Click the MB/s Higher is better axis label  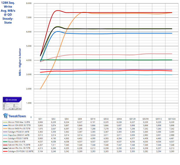[20, 62]
